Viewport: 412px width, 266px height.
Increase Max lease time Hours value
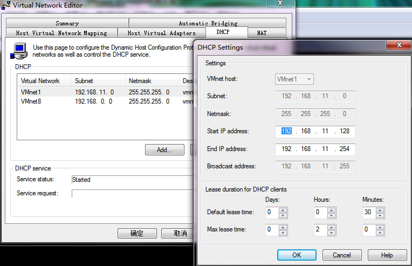pyautogui.click(x=332, y=227)
